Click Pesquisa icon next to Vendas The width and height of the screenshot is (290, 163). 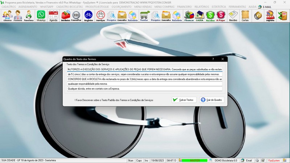coord(156,16)
